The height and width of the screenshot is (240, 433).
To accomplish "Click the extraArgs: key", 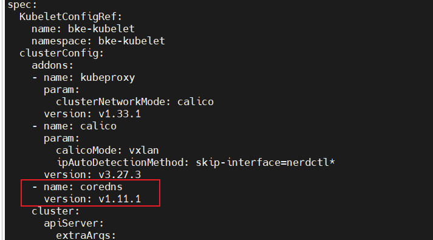I will (x=86, y=235).
